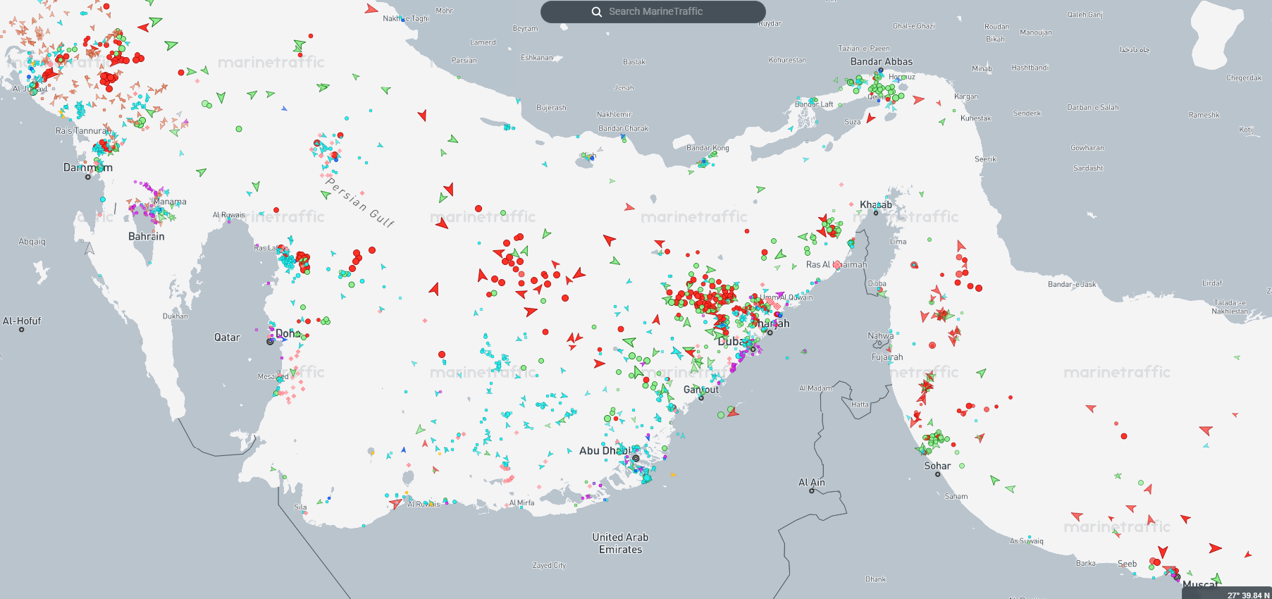Click the Sila town label
The width and height of the screenshot is (1272, 599).
[300, 507]
